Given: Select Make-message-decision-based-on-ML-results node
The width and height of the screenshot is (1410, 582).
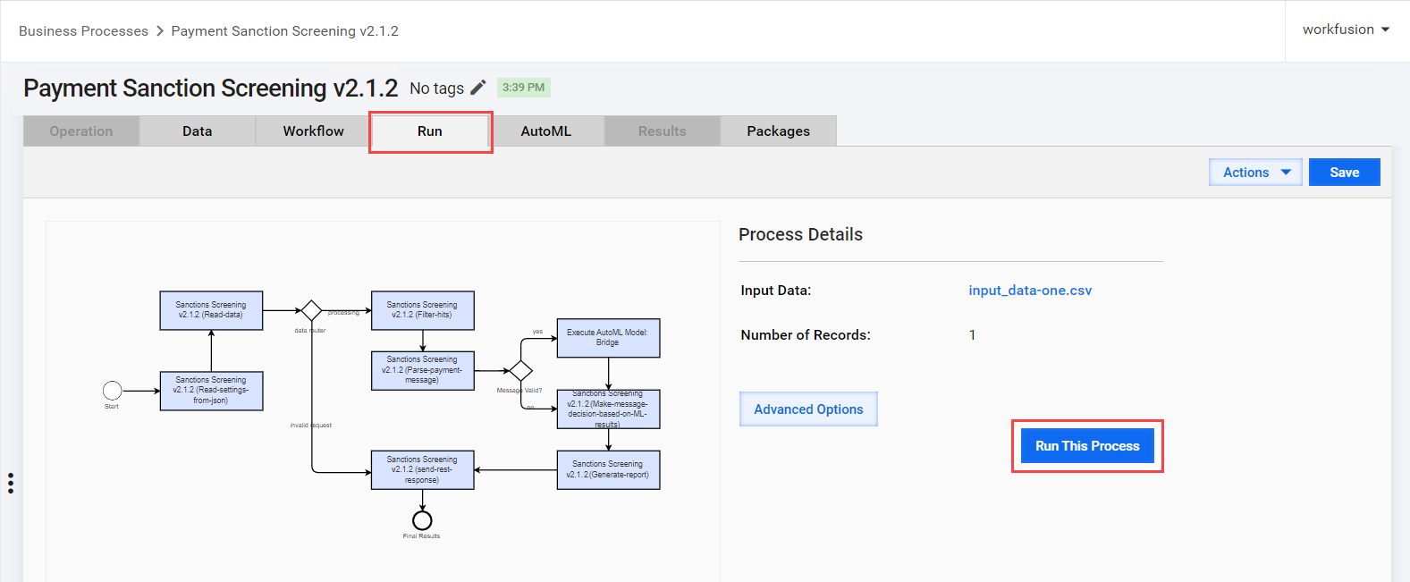Looking at the screenshot, I should pyautogui.click(x=608, y=409).
